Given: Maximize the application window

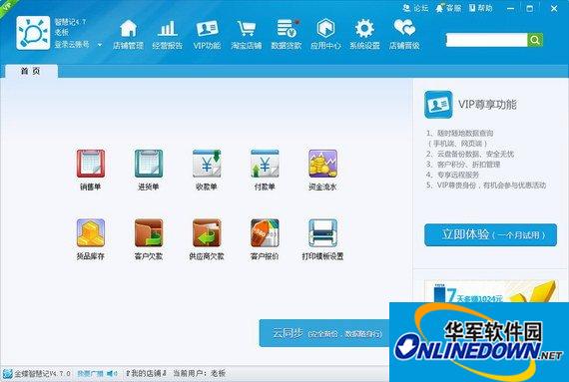Looking at the screenshot, I should tap(530, 8).
